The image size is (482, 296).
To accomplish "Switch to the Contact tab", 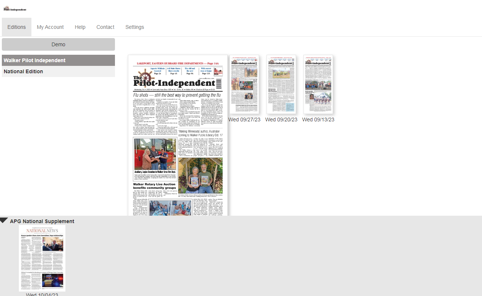I will 105,27.
